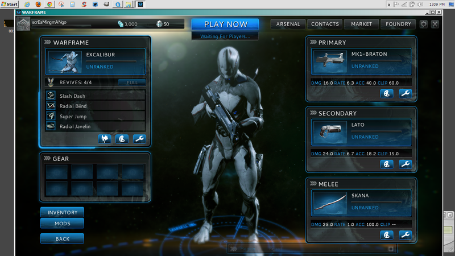Click the Play Now button
The image size is (455, 256).
click(225, 24)
